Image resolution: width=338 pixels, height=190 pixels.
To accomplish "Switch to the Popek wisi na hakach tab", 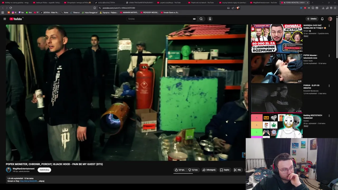I will tap(201, 3).
